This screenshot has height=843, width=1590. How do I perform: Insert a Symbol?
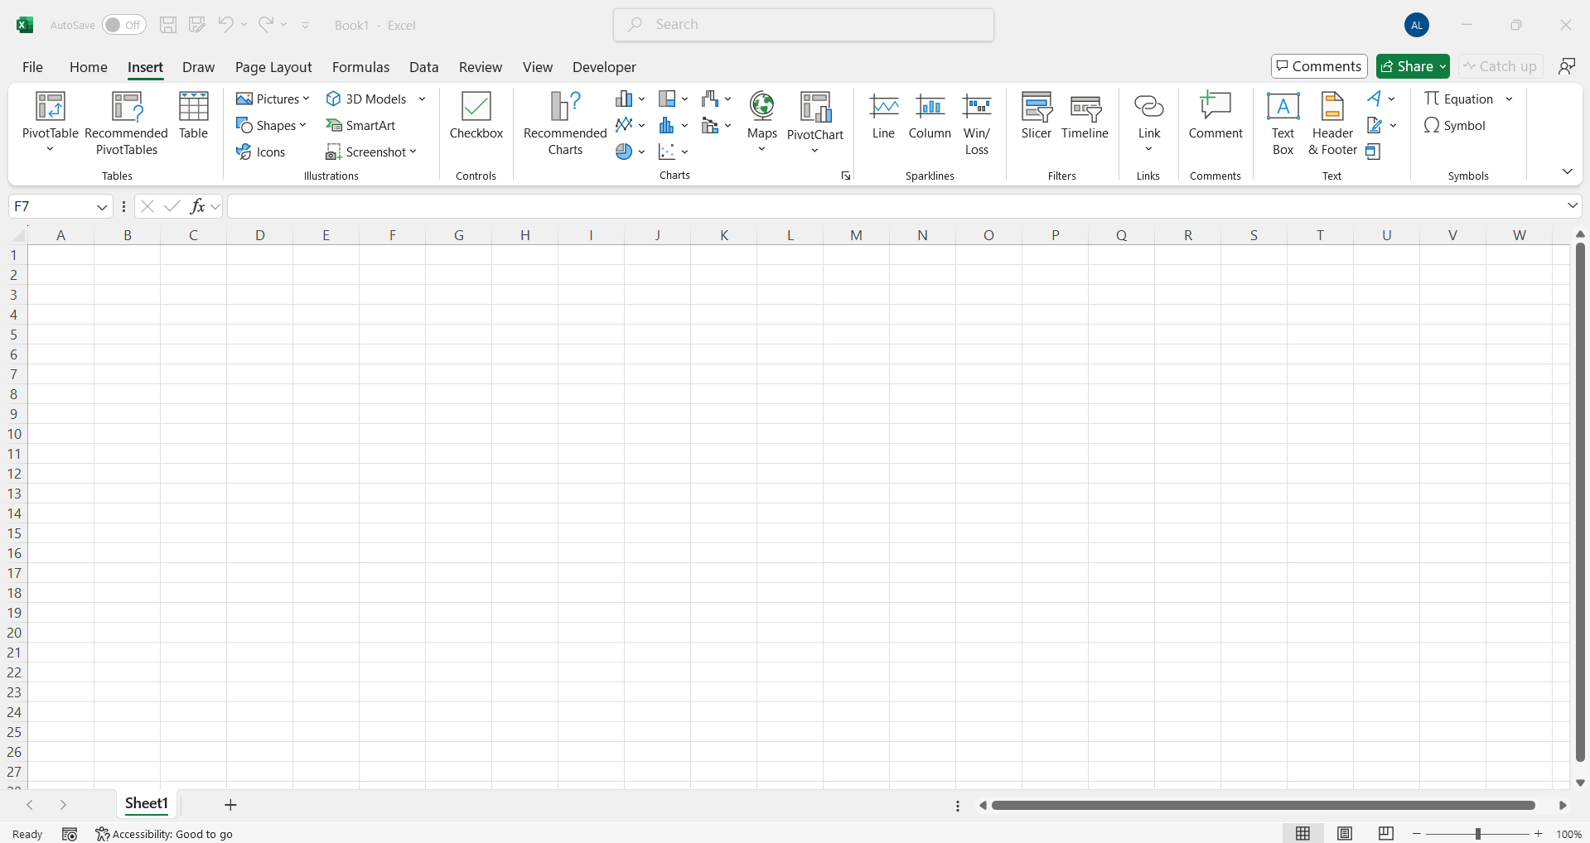pyautogui.click(x=1455, y=125)
